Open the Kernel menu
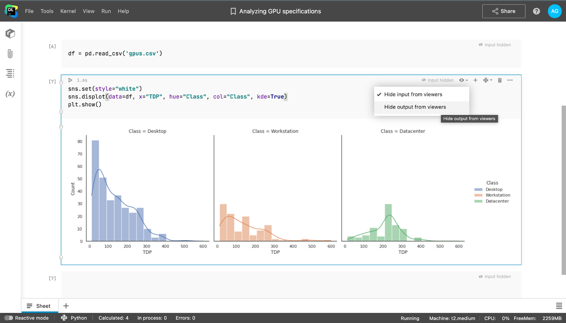The height and width of the screenshot is (323, 566). tap(68, 11)
